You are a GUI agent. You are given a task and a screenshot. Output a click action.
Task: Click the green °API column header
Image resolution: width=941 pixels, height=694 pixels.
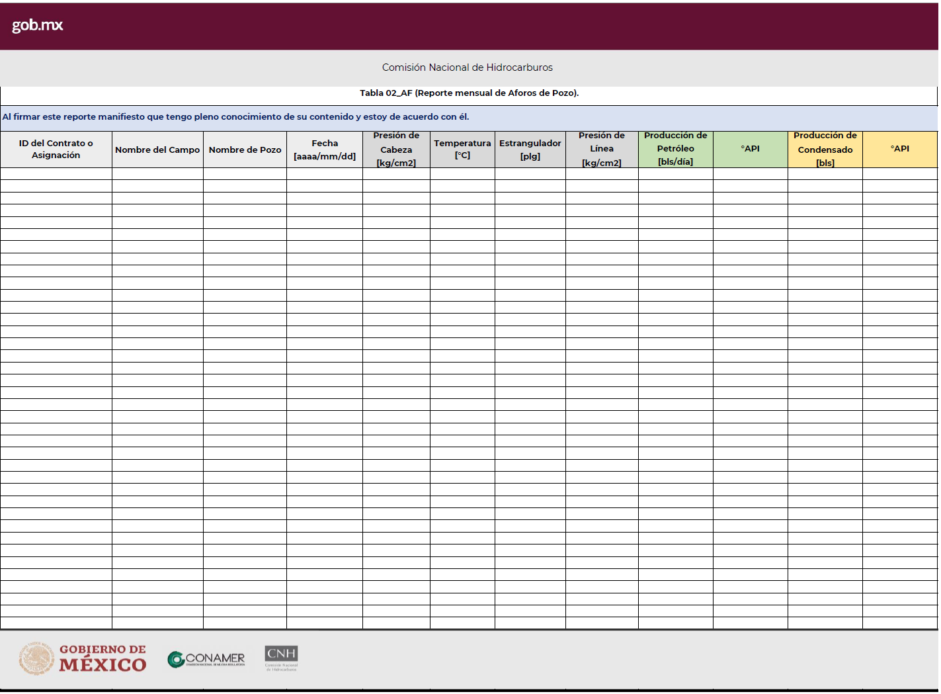[750, 149]
